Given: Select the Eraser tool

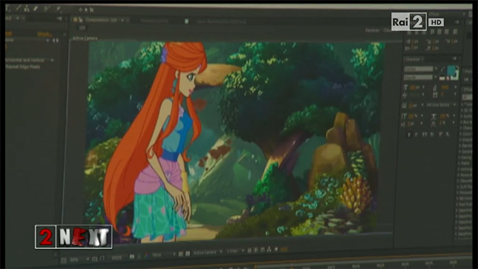Looking at the screenshot, I should coord(35,8).
